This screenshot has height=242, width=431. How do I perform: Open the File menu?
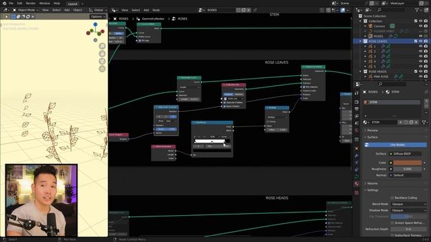[x=11, y=3]
